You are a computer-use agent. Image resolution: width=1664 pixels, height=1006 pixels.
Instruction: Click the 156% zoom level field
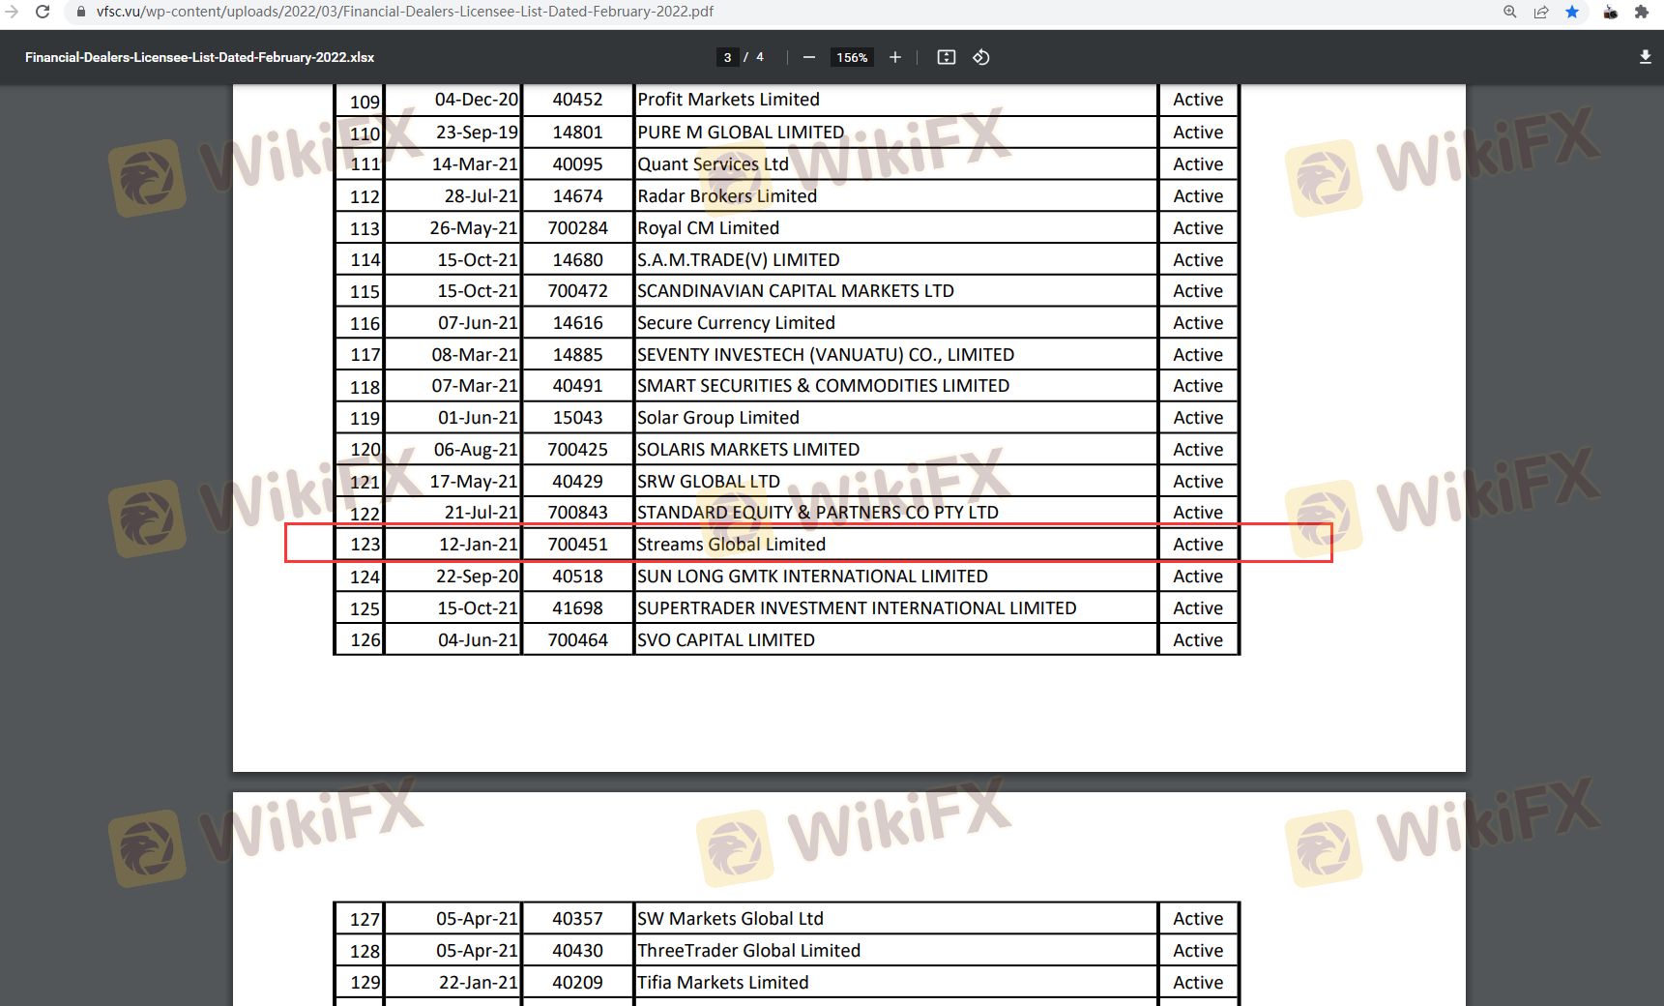tap(852, 57)
